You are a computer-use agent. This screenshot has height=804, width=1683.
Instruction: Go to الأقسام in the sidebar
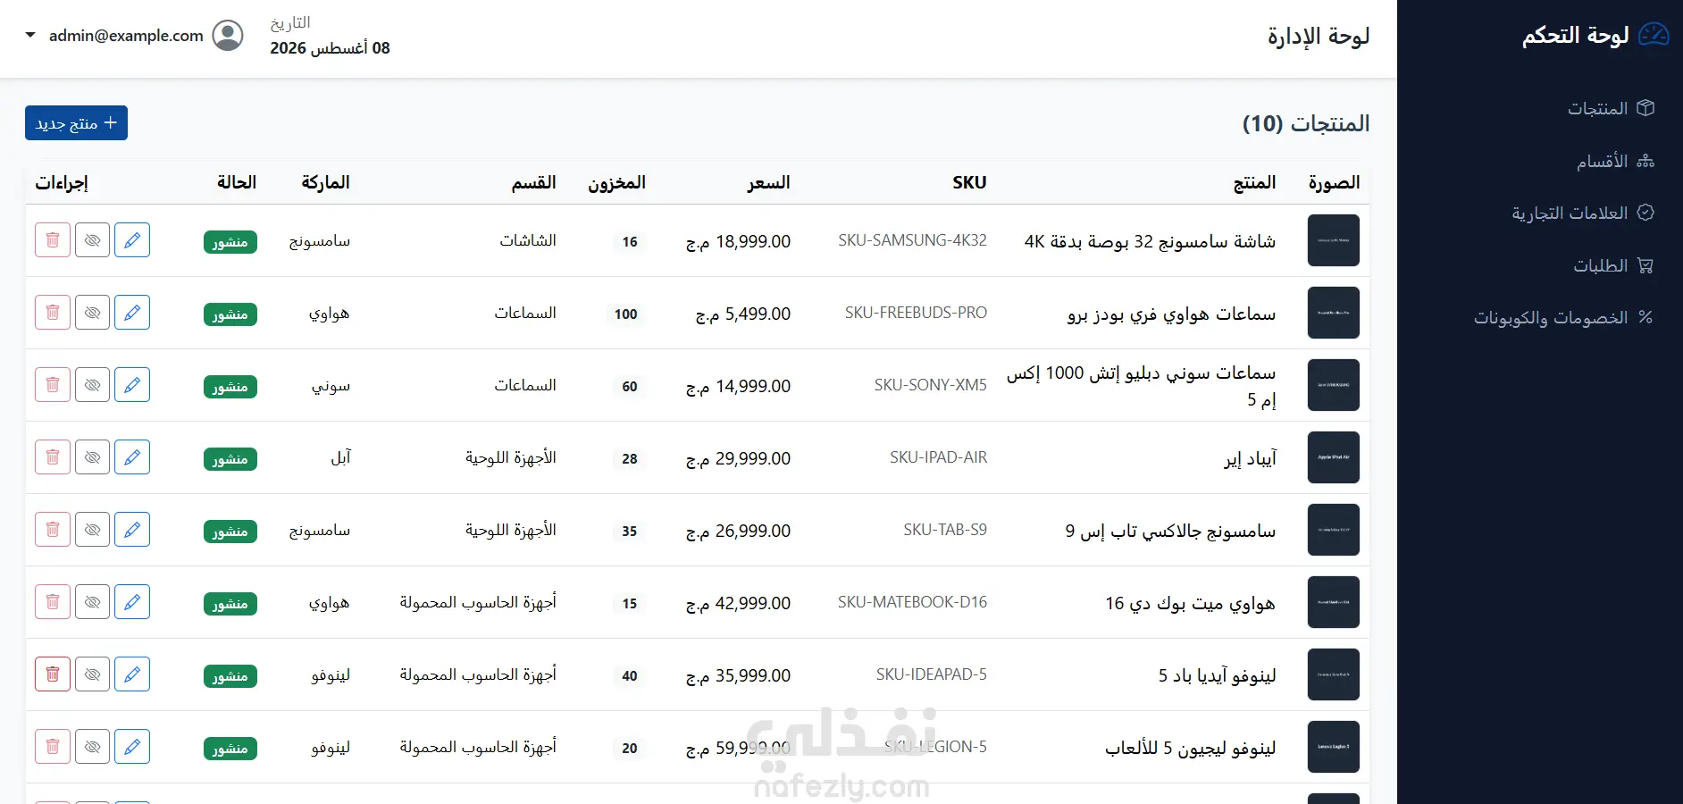point(1616,161)
